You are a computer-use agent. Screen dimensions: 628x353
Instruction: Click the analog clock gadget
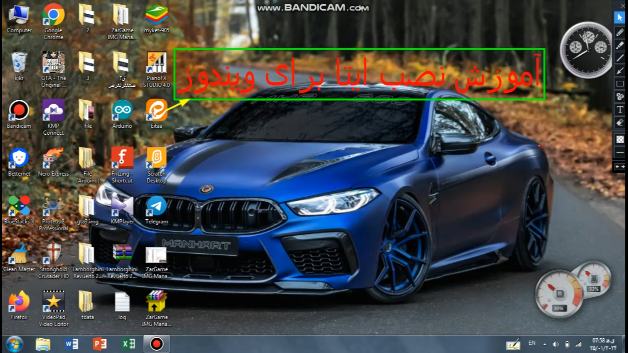pyautogui.click(x=586, y=50)
